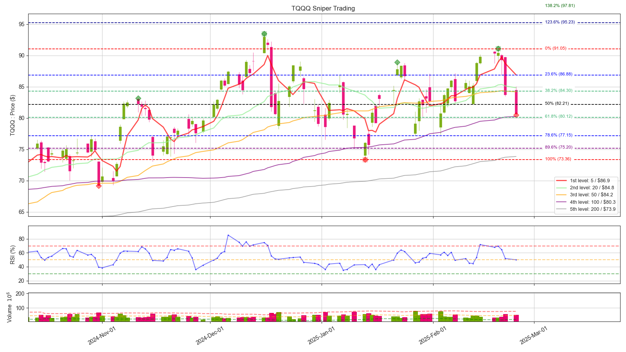Screen dimensions: 626x352
Task: Click the '2025-Mar-01' date tick label
Action: 534,336
